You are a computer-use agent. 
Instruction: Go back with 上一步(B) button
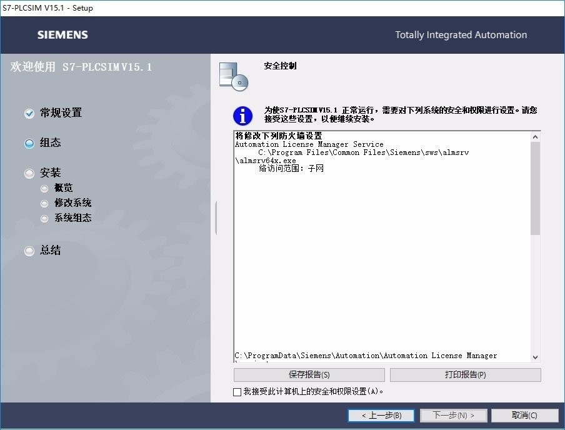click(x=381, y=415)
